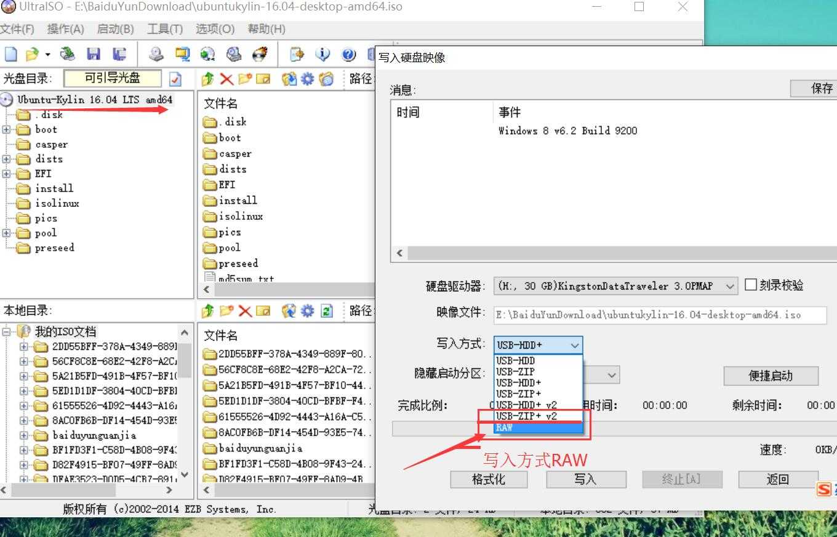This screenshot has height=537, width=837.
Task: Click Rename icon in 光盘目录 toolbar
Action: click(x=263, y=79)
